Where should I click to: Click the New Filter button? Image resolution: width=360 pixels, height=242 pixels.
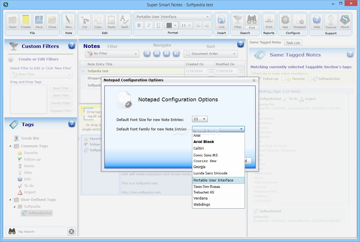61,88
